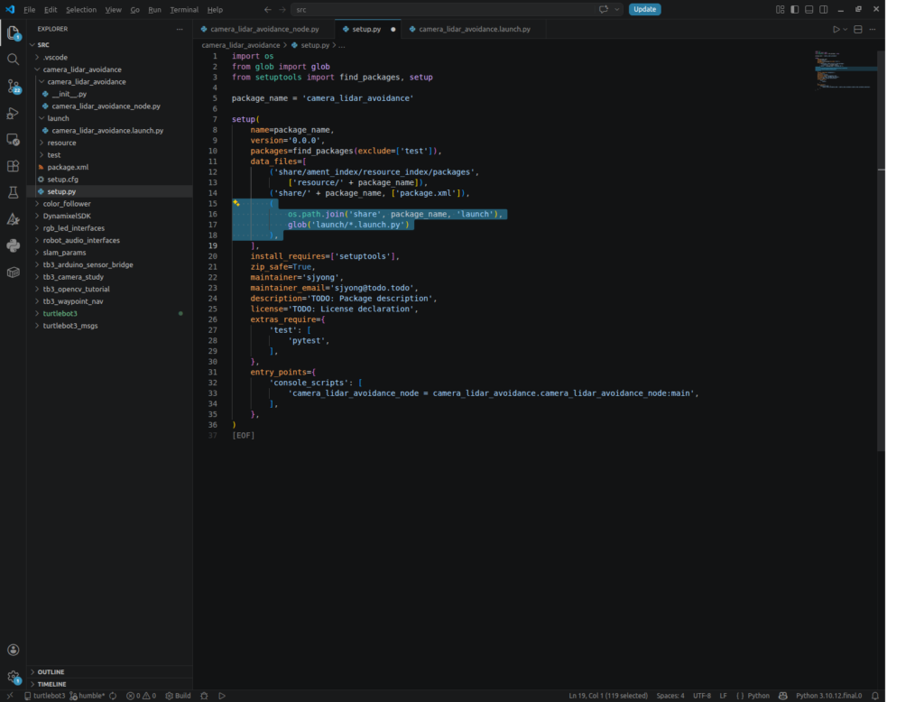Click the humble* branch in status bar
924x702 pixels.
tap(88, 696)
